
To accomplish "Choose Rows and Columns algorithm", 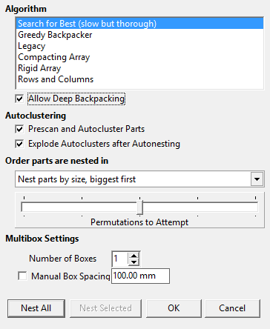I will pos(140,79).
